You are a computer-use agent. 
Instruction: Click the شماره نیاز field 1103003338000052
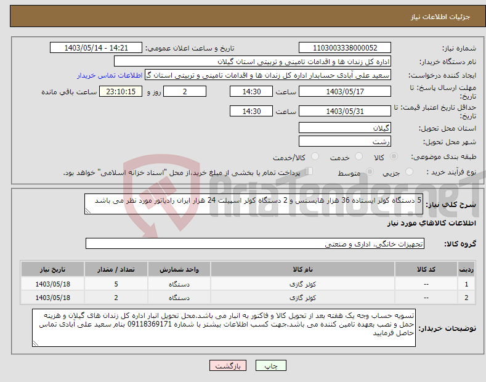tap(345, 48)
